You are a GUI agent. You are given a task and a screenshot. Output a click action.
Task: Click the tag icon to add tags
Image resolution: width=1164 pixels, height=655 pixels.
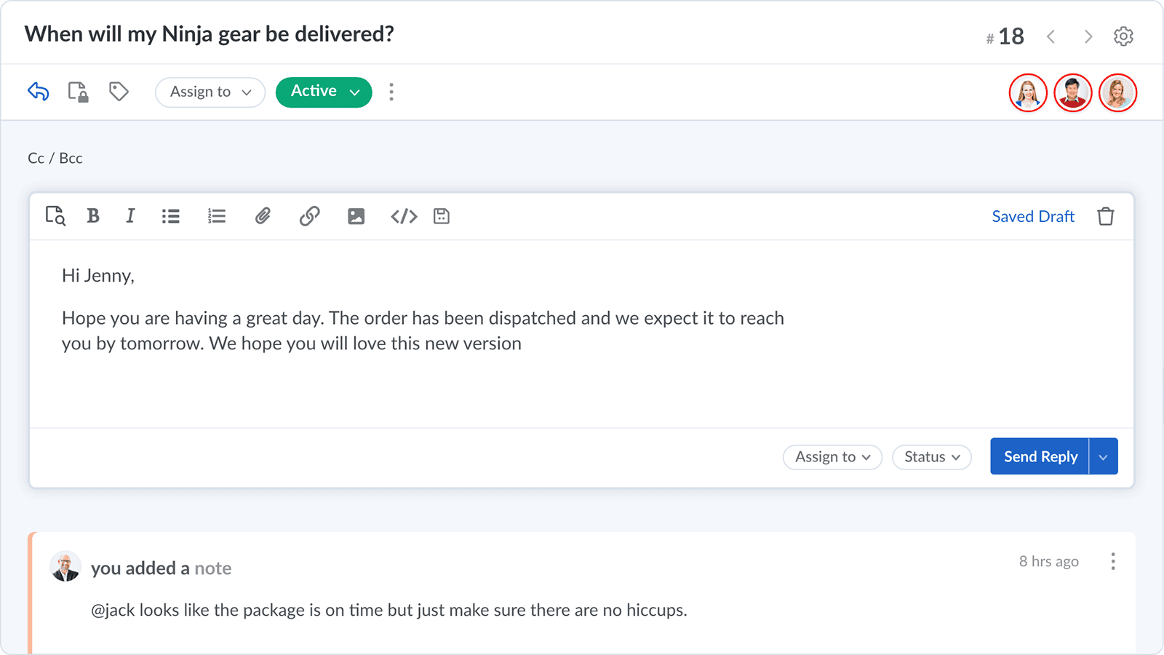(119, 92)
